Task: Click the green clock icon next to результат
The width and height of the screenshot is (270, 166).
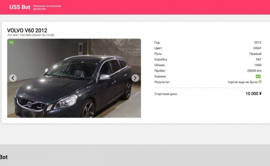Action: pyautogui.click(x=260, y=82)
